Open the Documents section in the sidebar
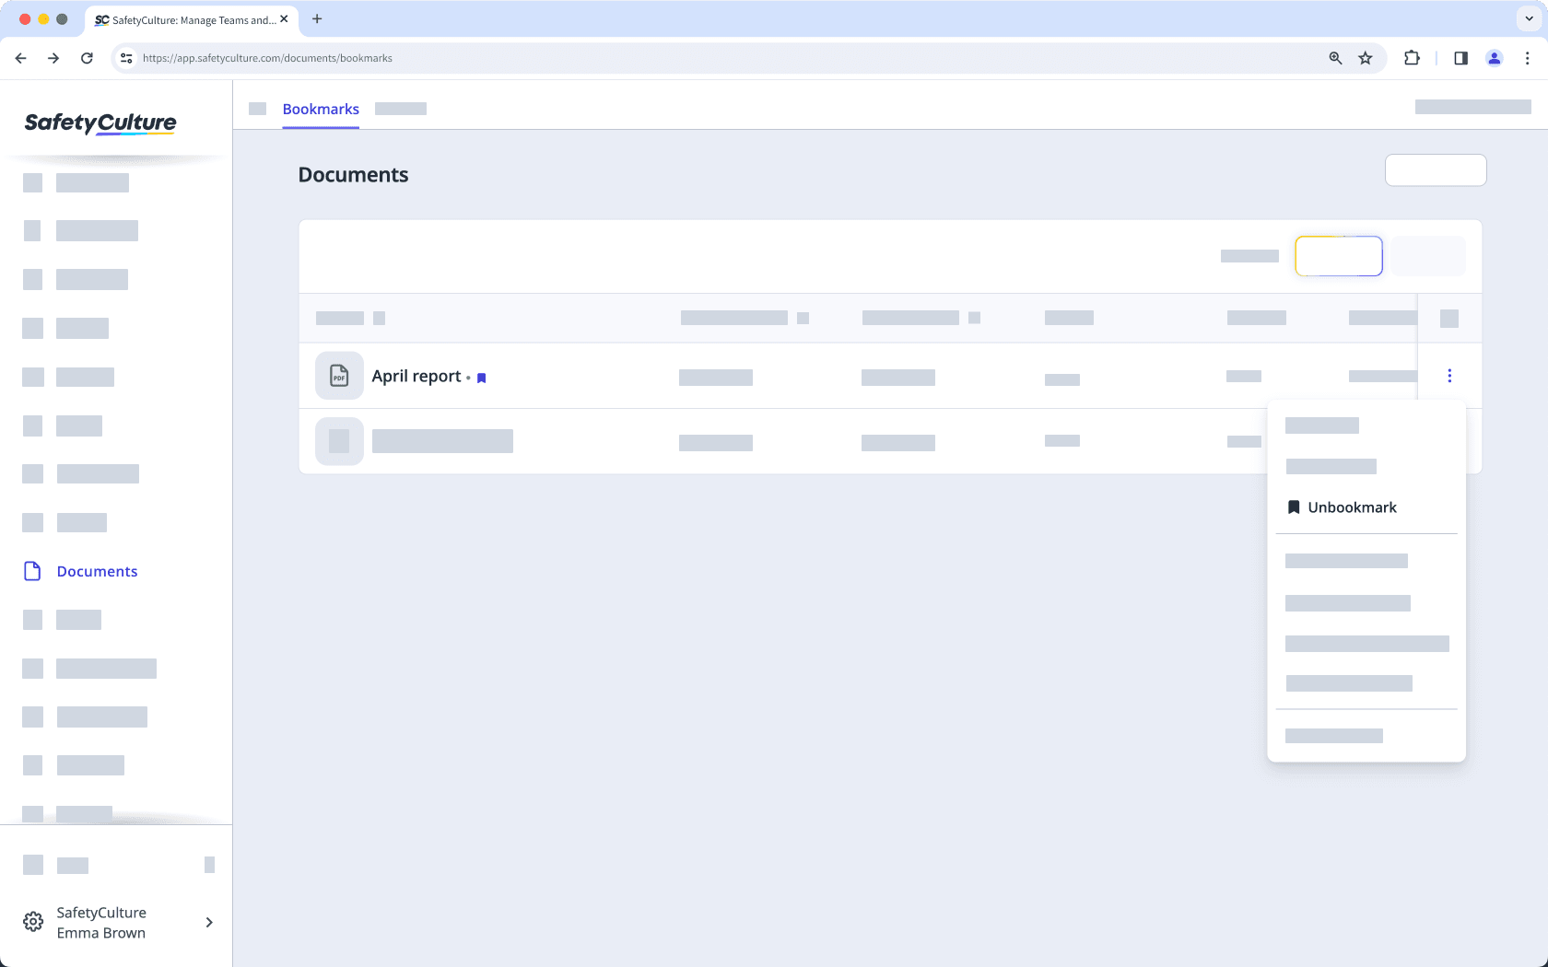 [x=96, y=571]
